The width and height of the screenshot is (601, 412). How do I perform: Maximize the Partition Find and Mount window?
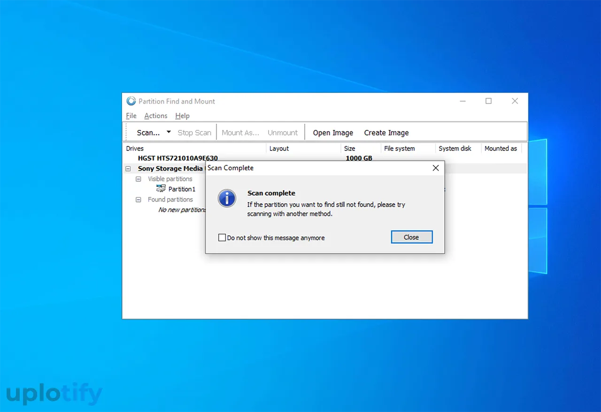pyautogui.click(x=488, y=101)
